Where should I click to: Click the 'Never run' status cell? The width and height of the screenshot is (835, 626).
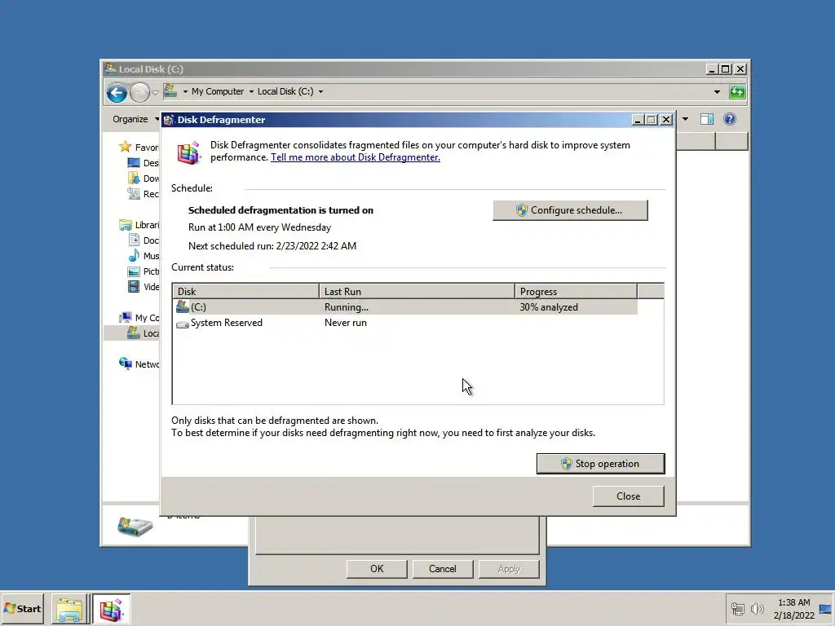tap(346, 323)
